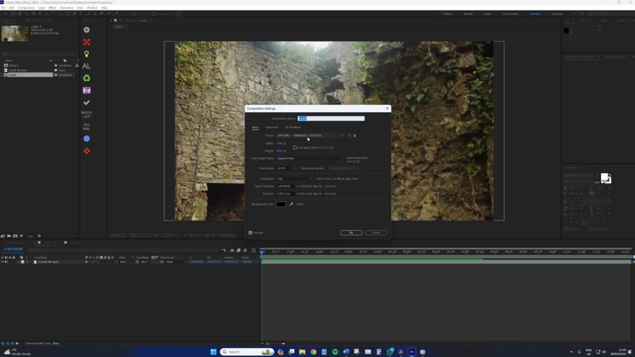Click the label tag column icon in Project panel
635x357 pixels.
click(64, 61)
